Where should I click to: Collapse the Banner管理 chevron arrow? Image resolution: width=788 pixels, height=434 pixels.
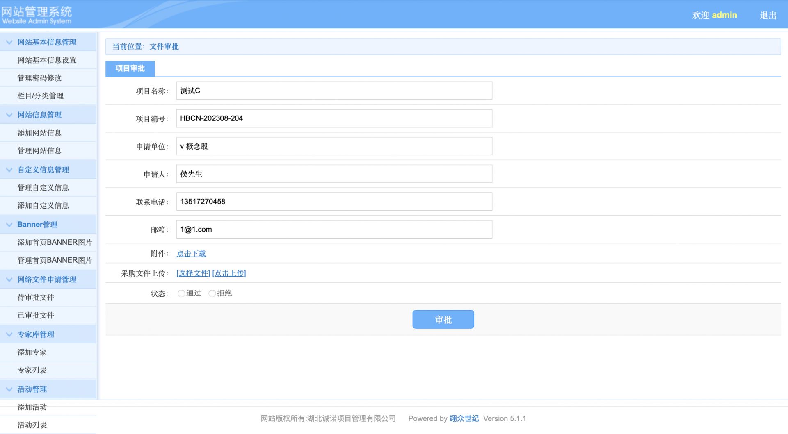9,225
